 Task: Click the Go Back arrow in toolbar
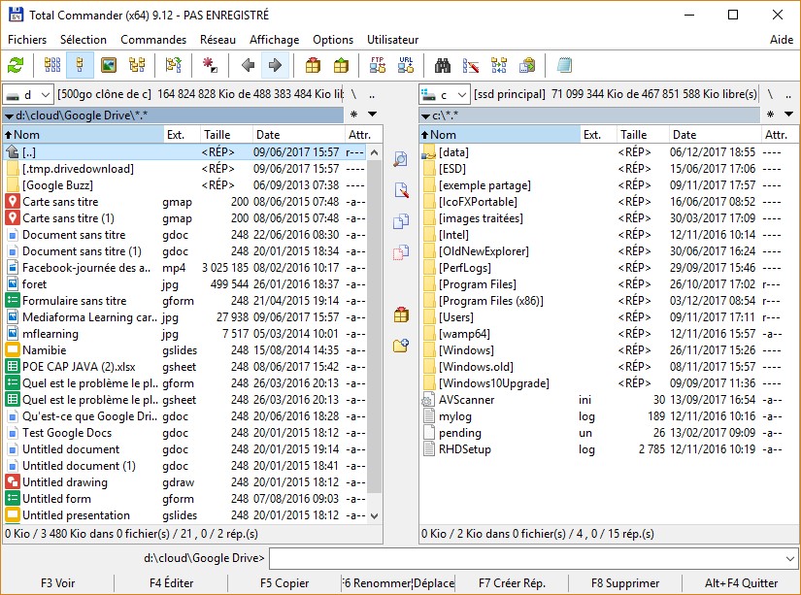coord(248,66)
